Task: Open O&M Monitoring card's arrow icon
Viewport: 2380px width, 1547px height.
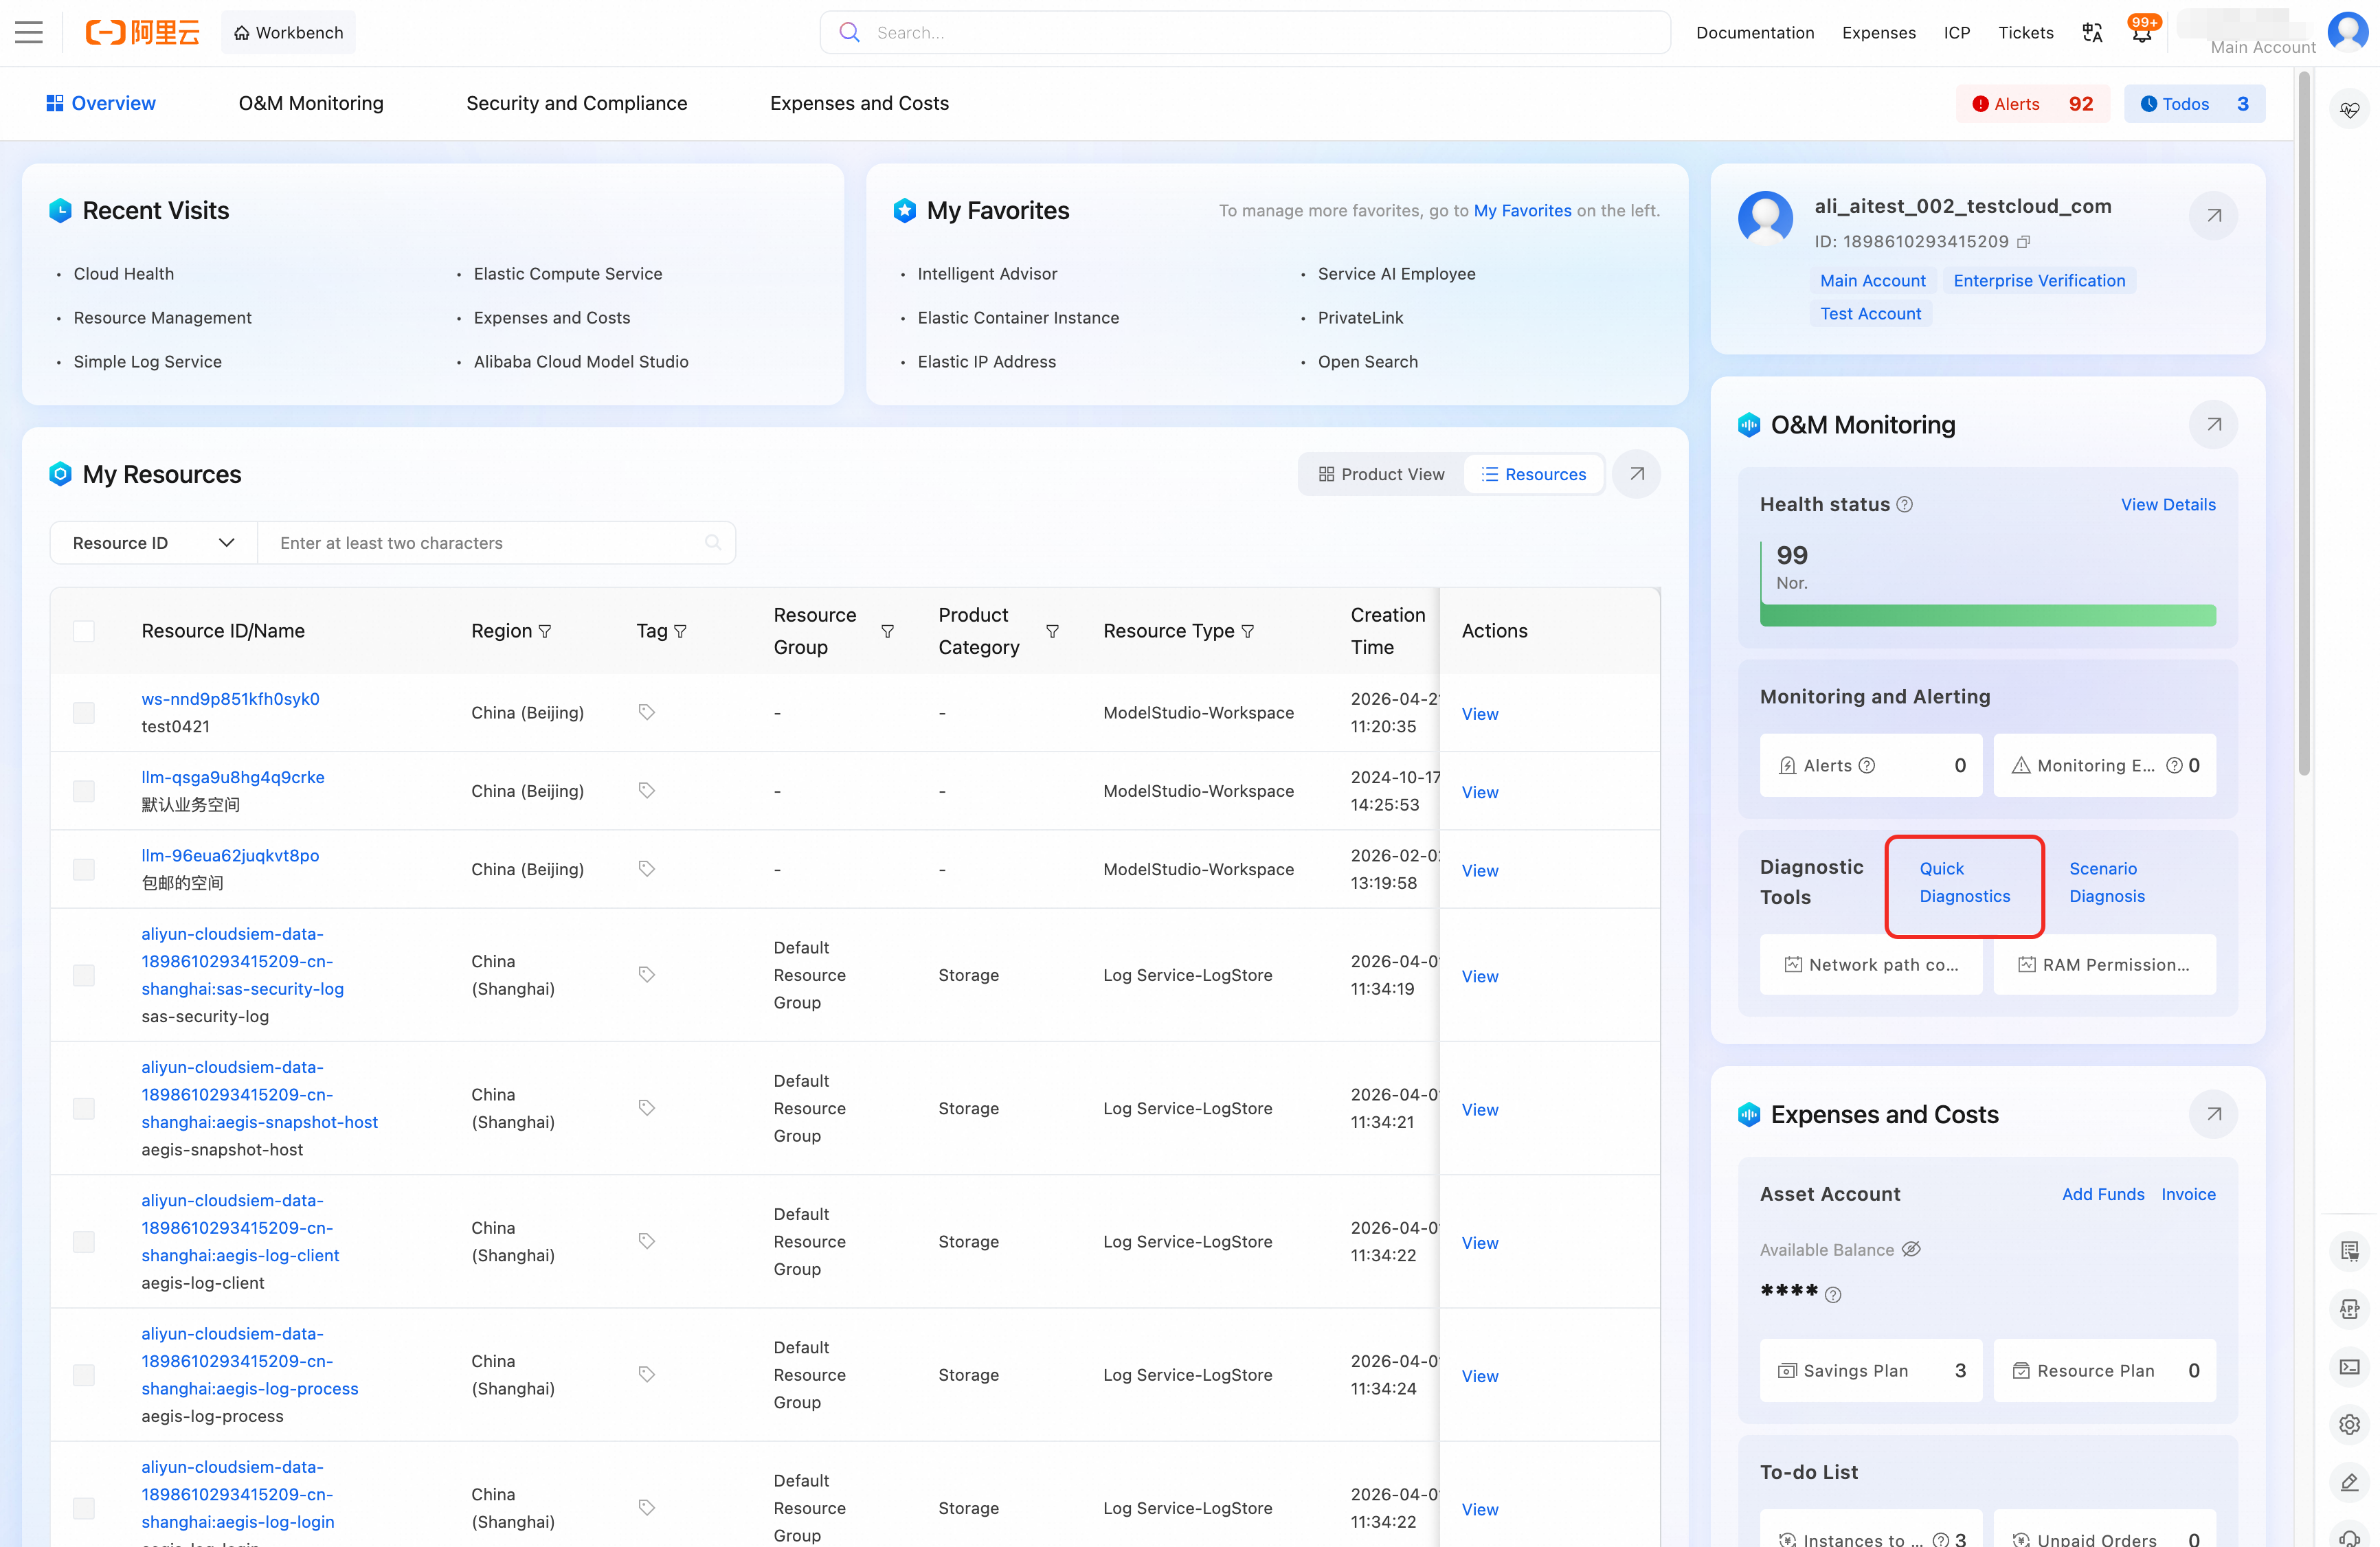Action: click(2214, 424)
